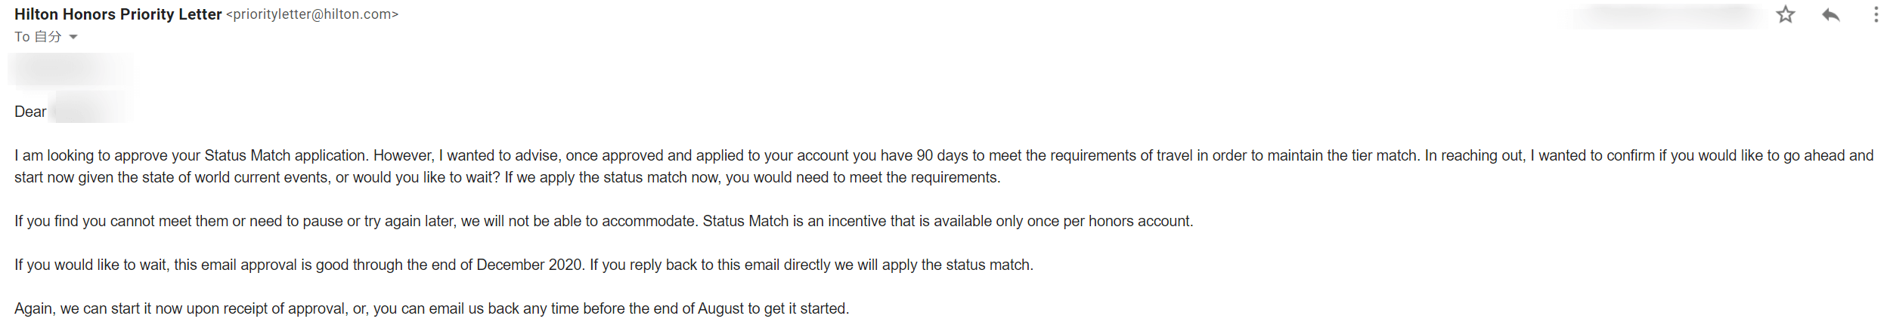
Task: Click "December 2020" in the email body
Action: (x=529, y=265)
